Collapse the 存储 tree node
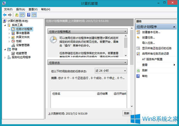179x126 pixels. tap(5, 50)
